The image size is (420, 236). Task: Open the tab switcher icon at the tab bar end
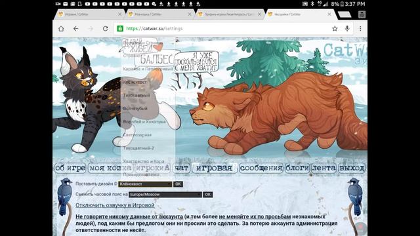362,14
